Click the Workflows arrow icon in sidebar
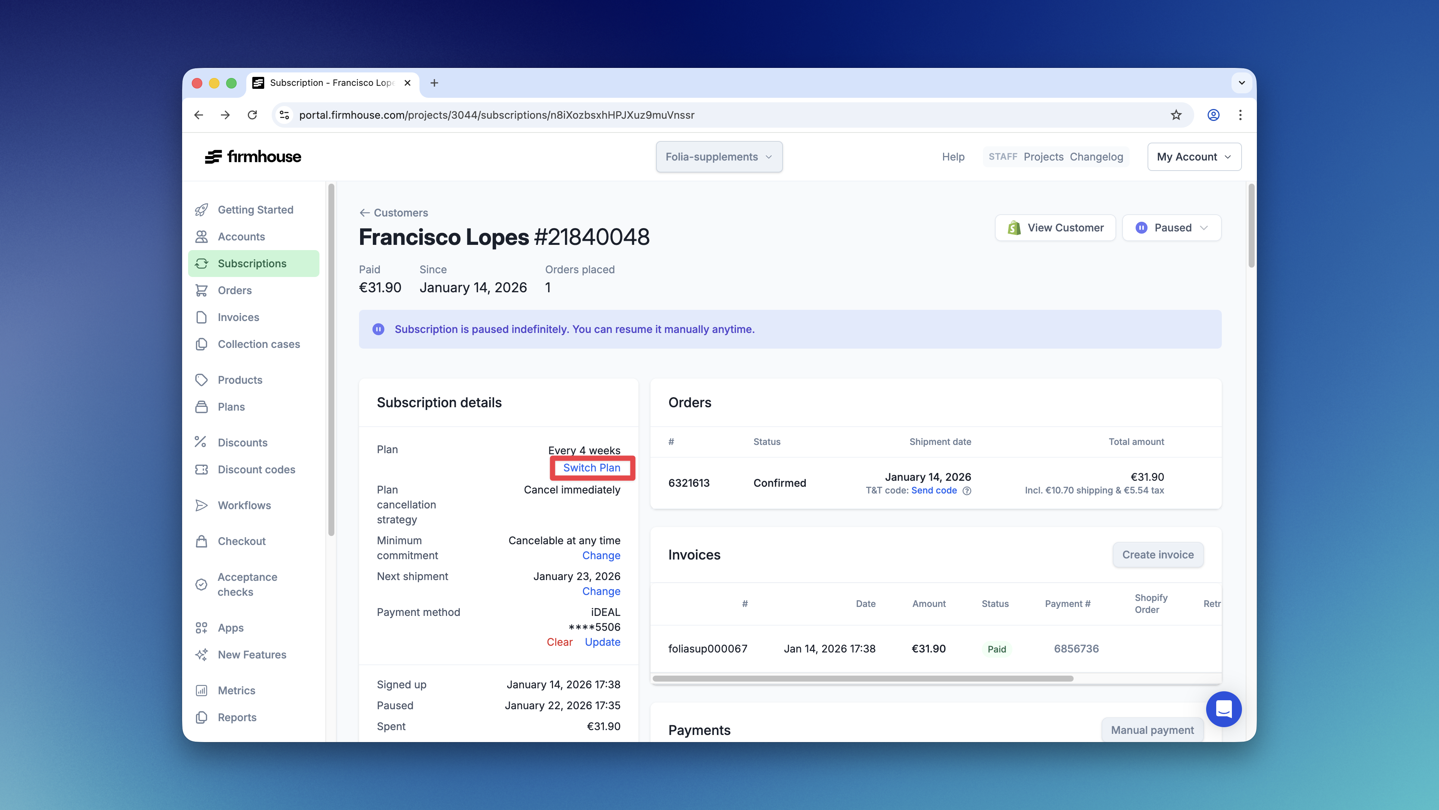Screen dimensions: 1439x810 (x=202, y=505)
